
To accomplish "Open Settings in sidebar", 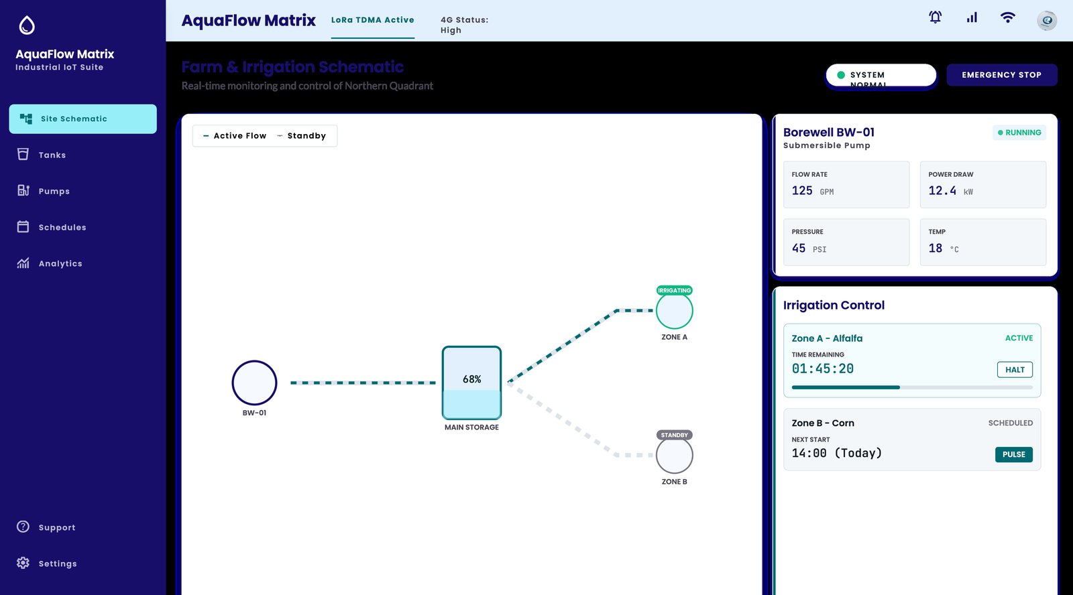I will [x=83, y=564].
